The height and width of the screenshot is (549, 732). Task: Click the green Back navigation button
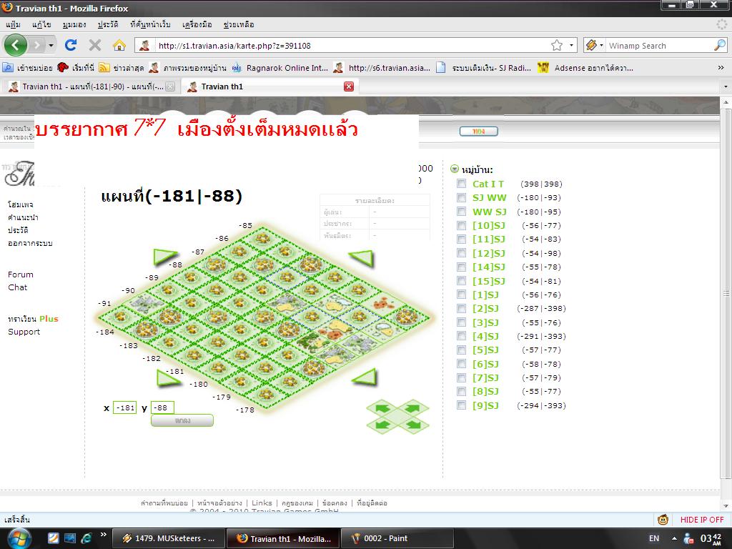coord(16,45)
